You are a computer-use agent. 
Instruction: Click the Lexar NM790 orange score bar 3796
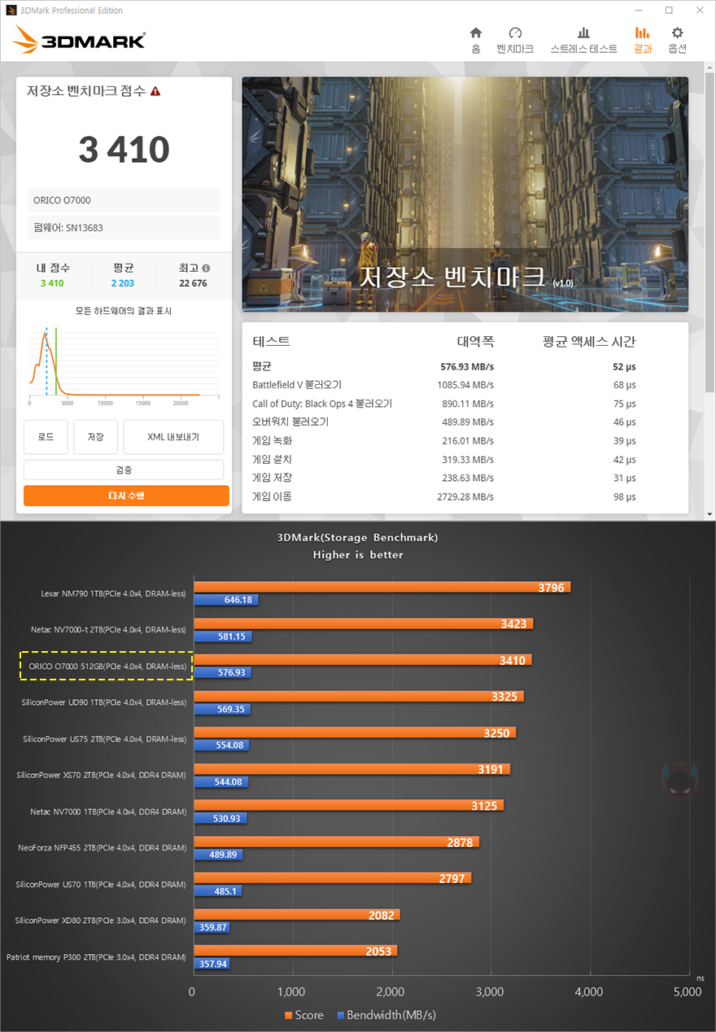pos(382,587)
